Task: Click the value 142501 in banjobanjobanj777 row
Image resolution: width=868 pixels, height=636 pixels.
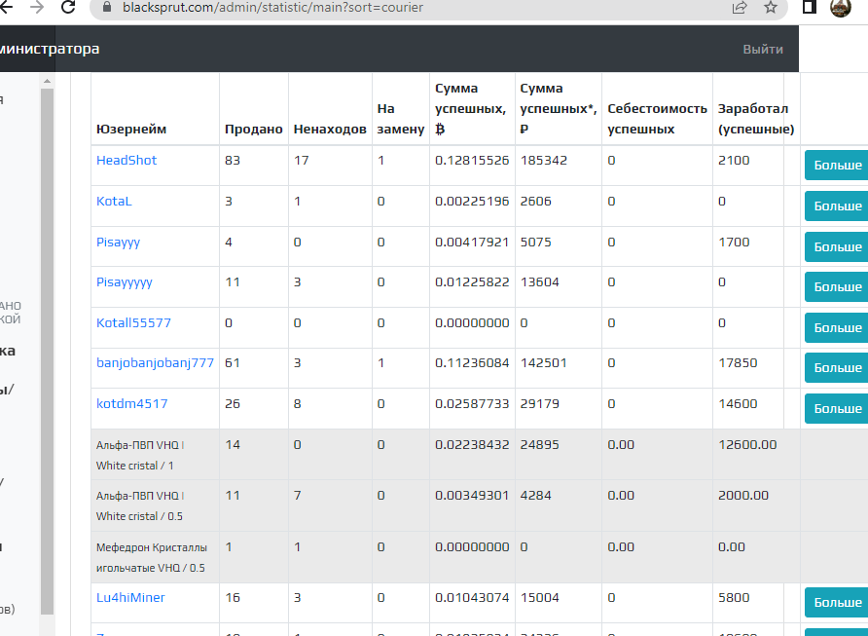Action: coord(544,363)
